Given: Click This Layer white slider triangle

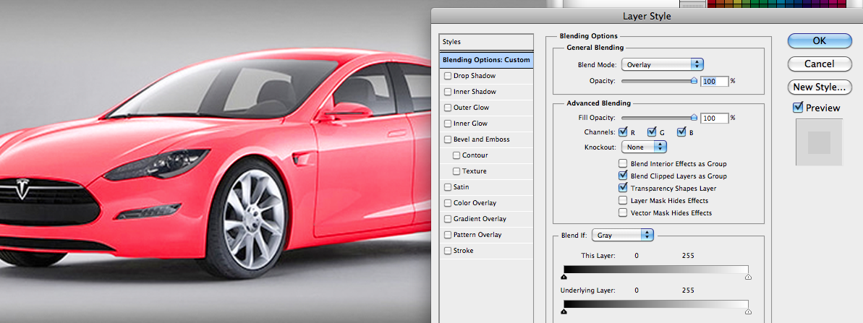Looking at the screenshot, I should (x=748, y=277).
